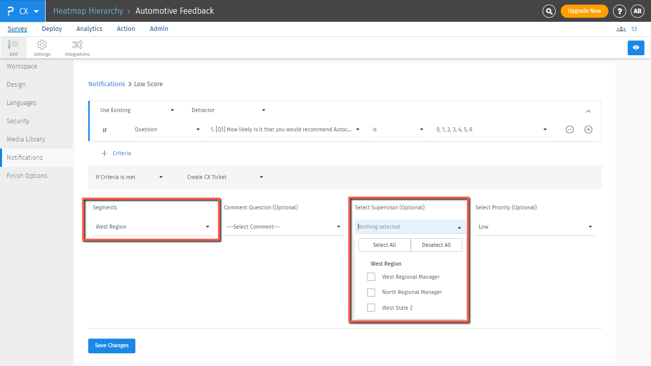Image resolution: width=651 pixels, height=366 pixels.
Task: Click the search magnifier icon
Action: tap(549, 11)
